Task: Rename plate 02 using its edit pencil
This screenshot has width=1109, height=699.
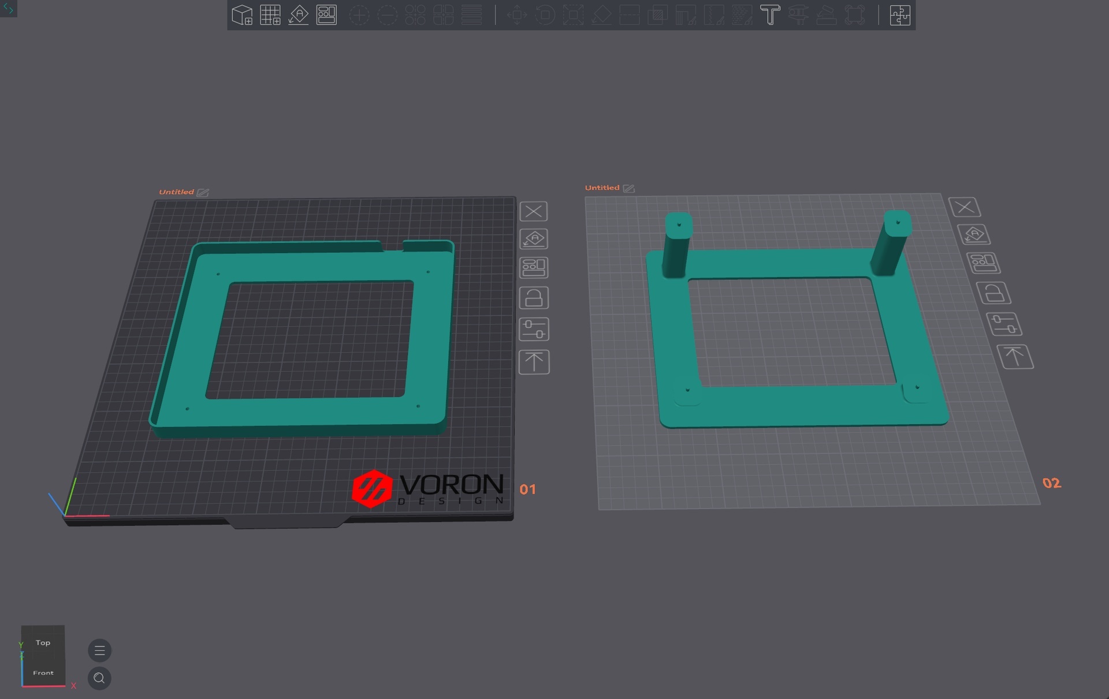Action: tap(629, 188)
